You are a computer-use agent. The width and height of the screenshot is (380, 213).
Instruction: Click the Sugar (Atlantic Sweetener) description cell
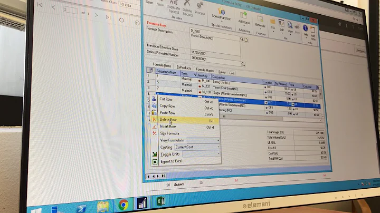pyautogui.click(x=239, y=94)
